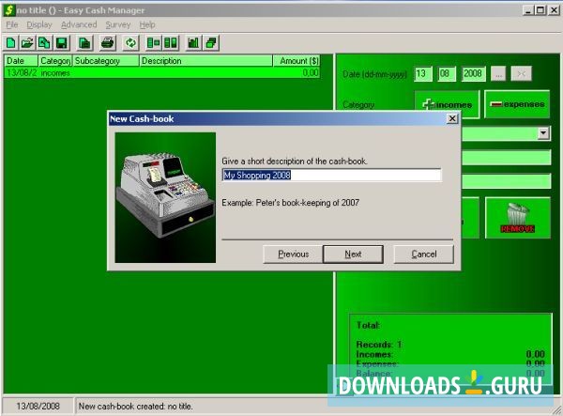Click the document-and-folder toolbar icon
563x416 pixels.
point(84,43)
